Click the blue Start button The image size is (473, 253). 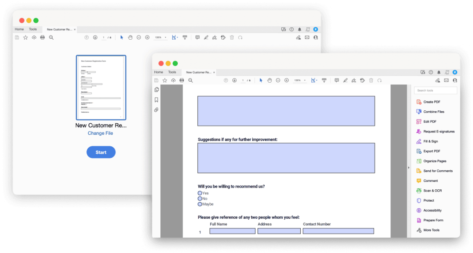(x=101, y=152)
